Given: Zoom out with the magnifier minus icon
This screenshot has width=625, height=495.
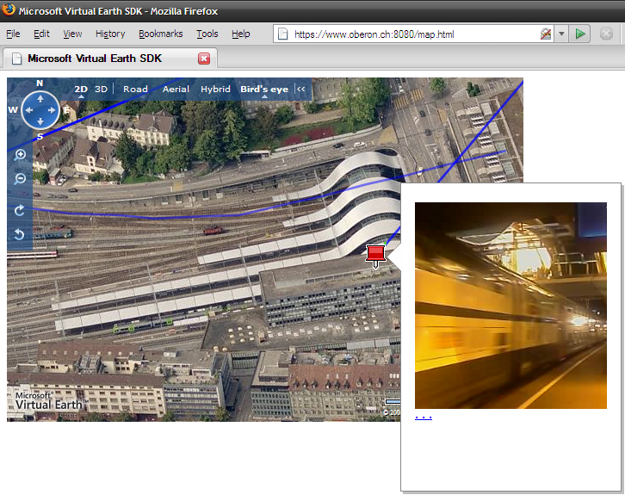Looking at the screenshot, I should tap(20, 178).
